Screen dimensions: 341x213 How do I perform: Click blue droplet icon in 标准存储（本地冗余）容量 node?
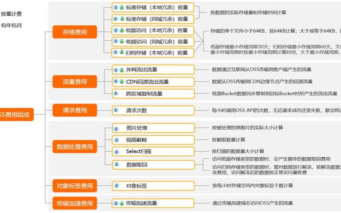pyautogui.click(x=116, y=8)
